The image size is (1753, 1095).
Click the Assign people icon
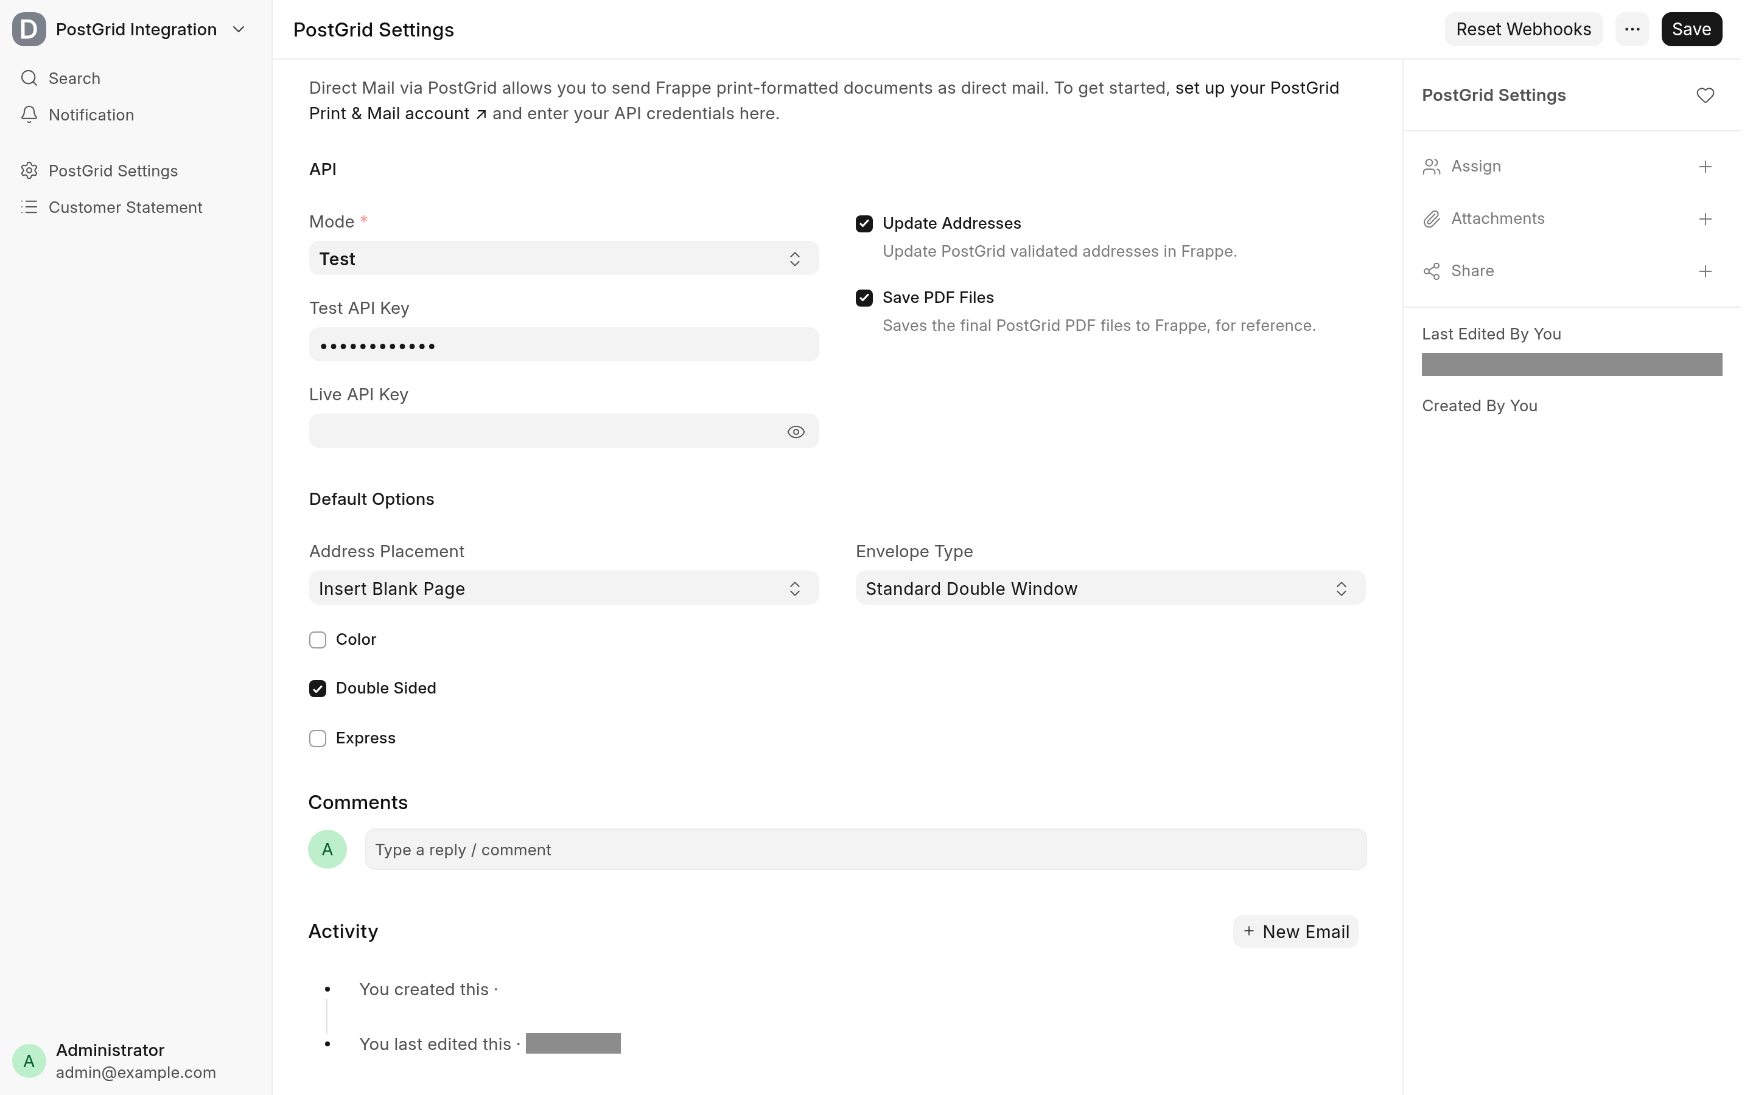[1432, 167]
